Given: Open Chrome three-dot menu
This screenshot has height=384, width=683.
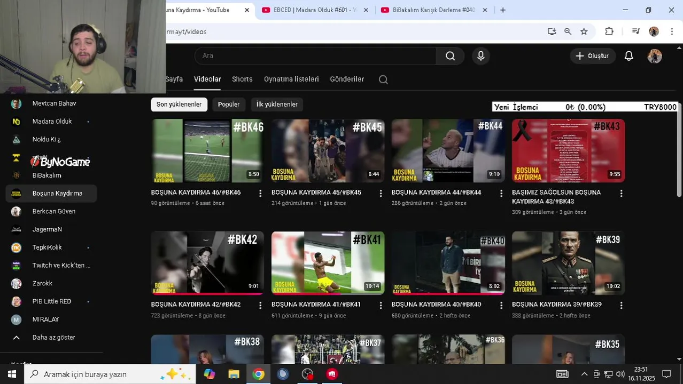Looking at the screenshot, I should 672,31.
